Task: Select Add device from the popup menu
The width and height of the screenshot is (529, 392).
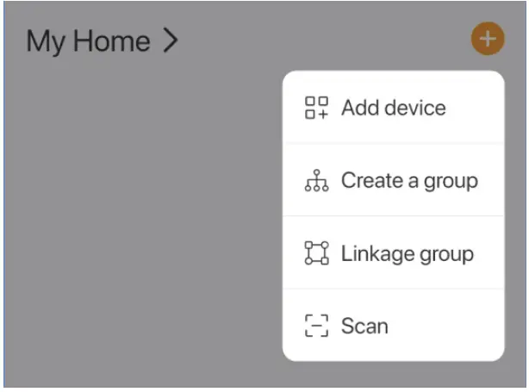Action: click(393, 109)
